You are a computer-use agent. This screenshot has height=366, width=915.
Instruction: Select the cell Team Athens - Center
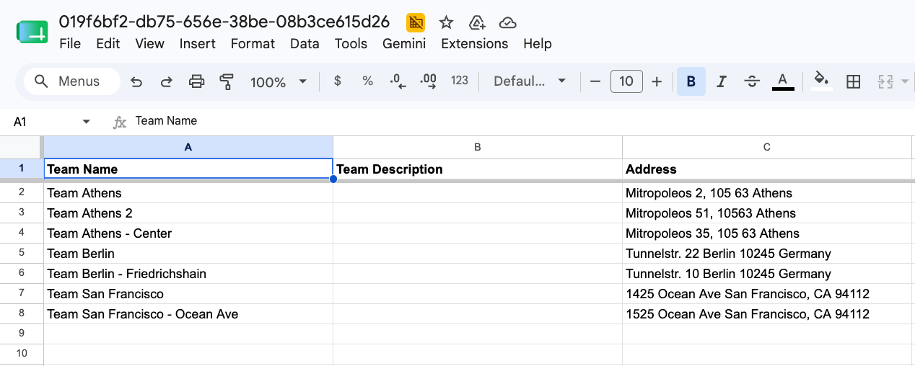(188, 233)
